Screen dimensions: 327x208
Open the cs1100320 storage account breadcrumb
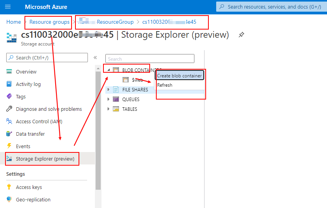pyautogui.click(x=169, y=22)
